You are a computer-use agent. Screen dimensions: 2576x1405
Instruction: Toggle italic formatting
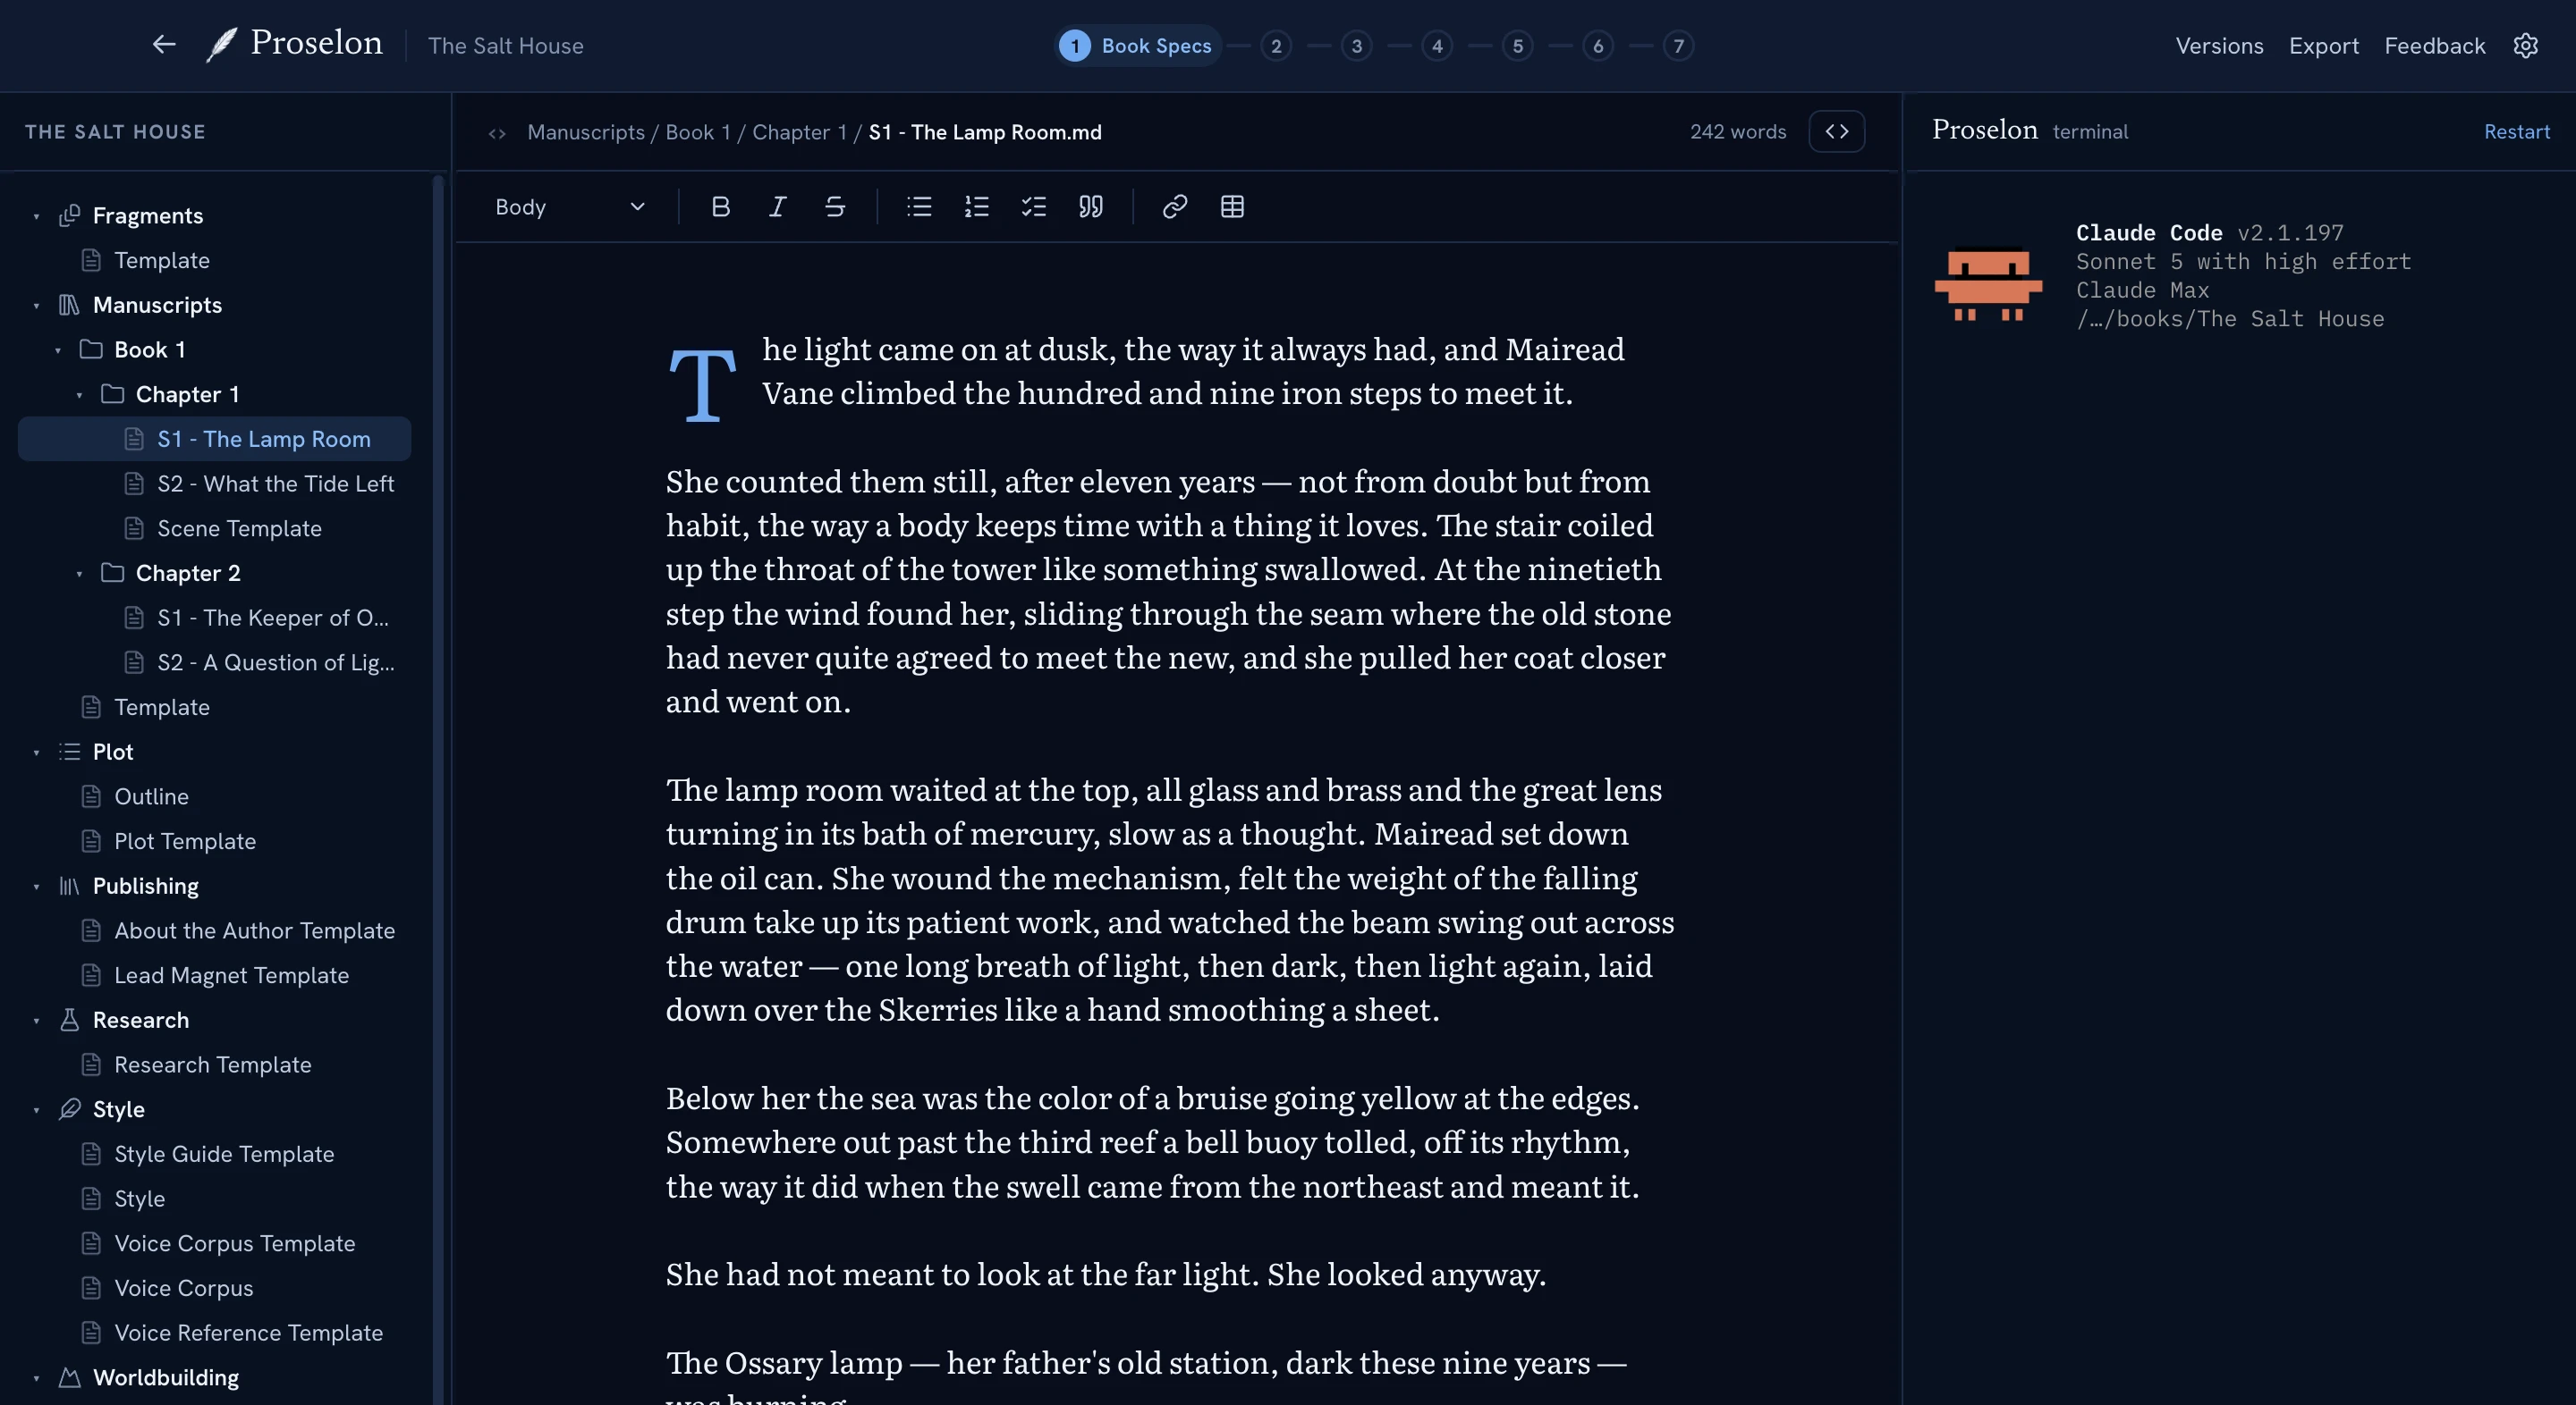tap(777, 206)
